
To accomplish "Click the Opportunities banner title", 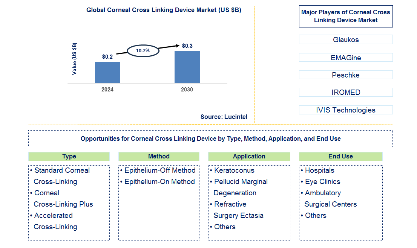I will pyautogui.click(x=210, y=138).
